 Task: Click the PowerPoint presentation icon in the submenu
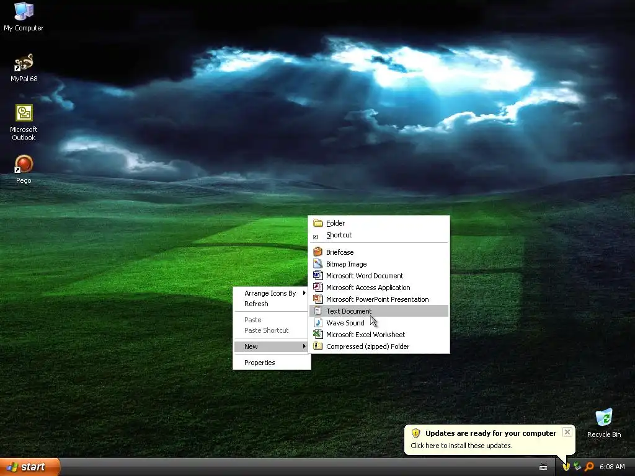(x=318, y=299)
